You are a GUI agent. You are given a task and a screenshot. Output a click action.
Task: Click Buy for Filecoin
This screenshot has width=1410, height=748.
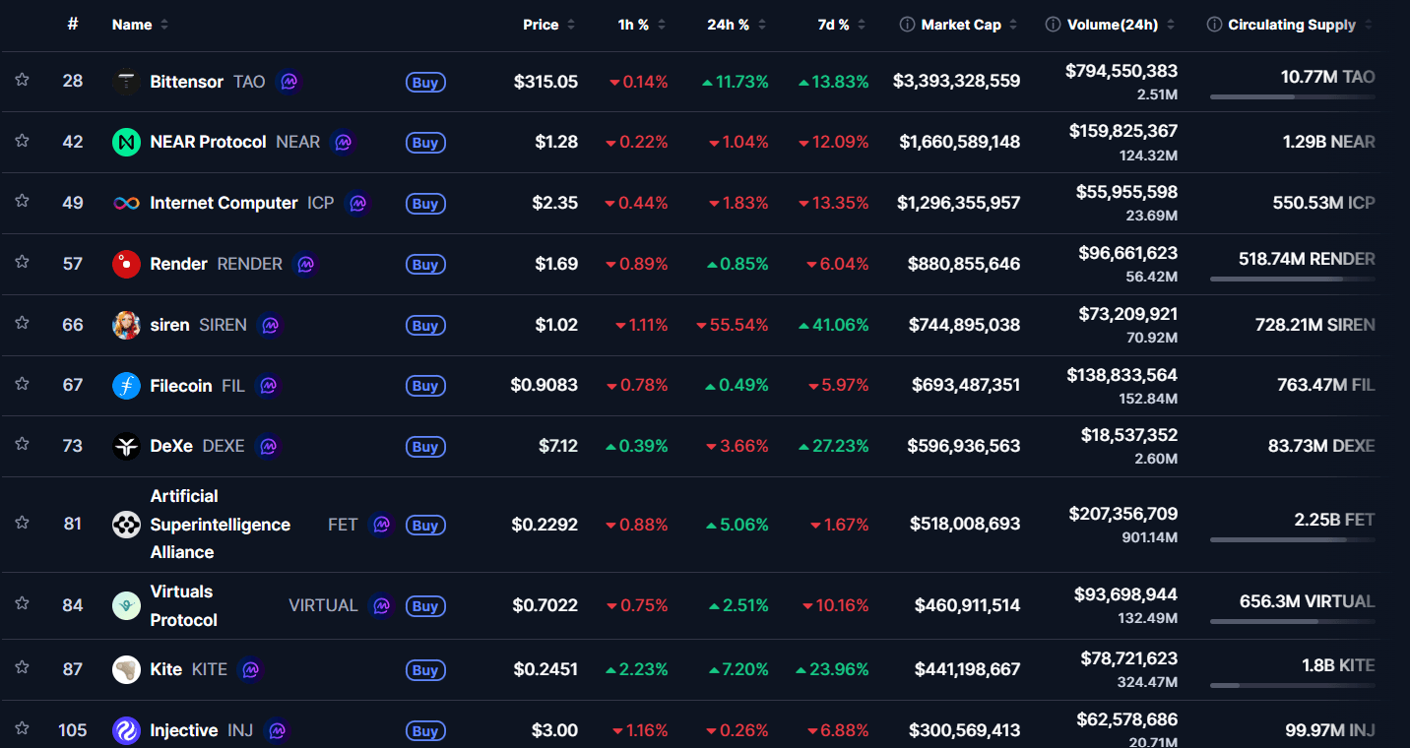coord(425,386)
